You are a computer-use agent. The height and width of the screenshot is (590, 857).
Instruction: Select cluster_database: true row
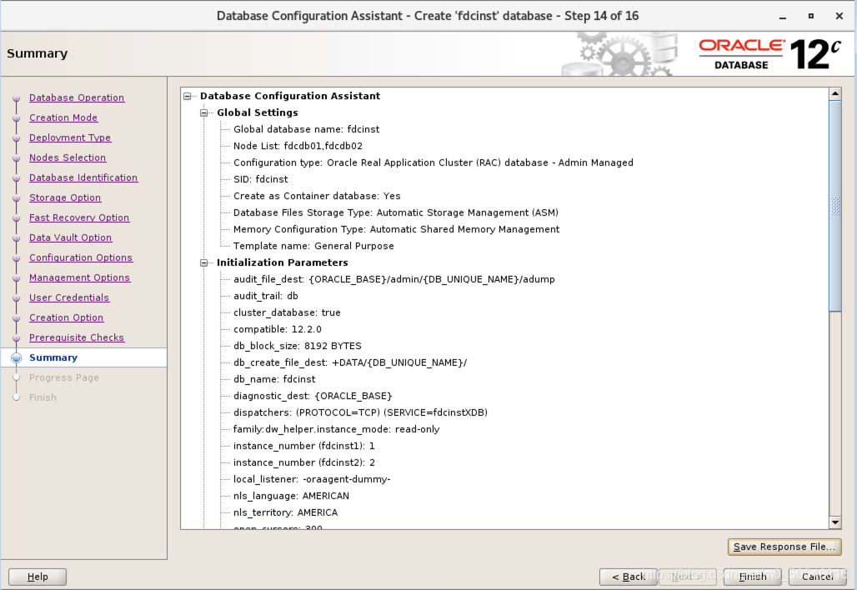(x=287, y=312)
